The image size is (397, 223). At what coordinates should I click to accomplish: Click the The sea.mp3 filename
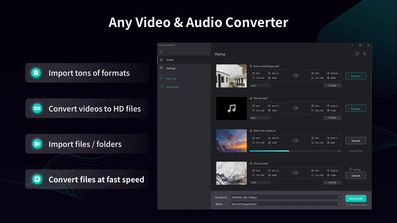[260, 98]
